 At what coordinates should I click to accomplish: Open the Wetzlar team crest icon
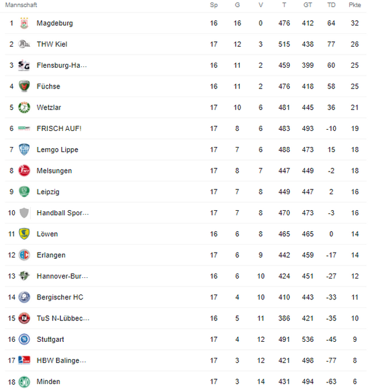(24, 108)
